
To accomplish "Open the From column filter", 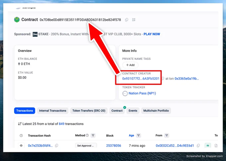I will [x=167, y=135].
